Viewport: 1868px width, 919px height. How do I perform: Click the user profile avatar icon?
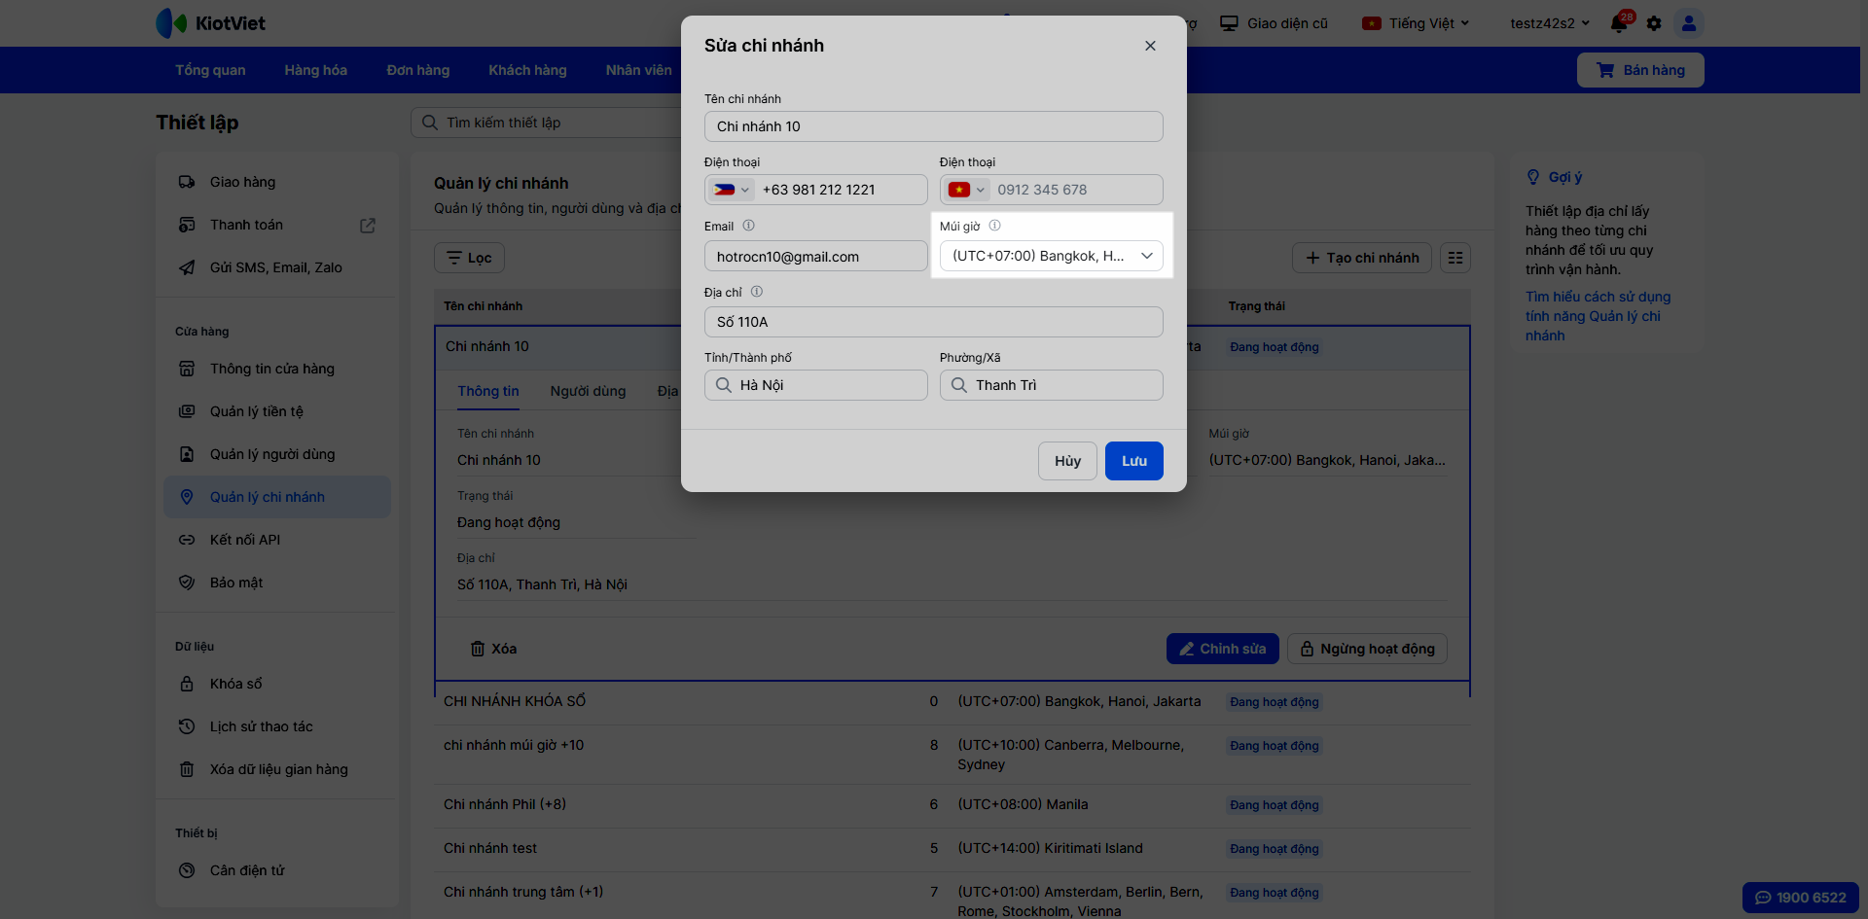[1689, 23]
